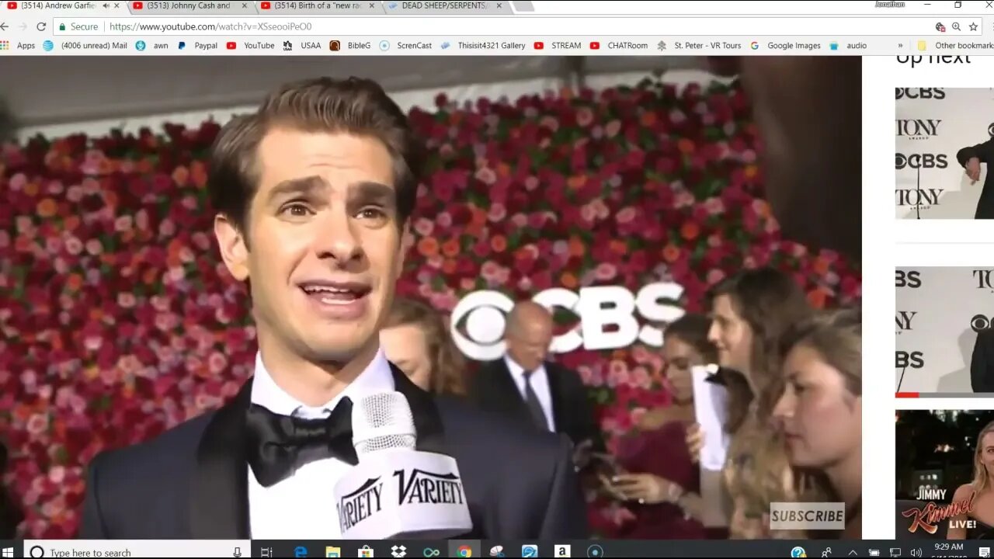Image resolution: width=994 pixels, height=559 pixels.
Task: Reload the current YouTube page
Action: coord(41,26)
